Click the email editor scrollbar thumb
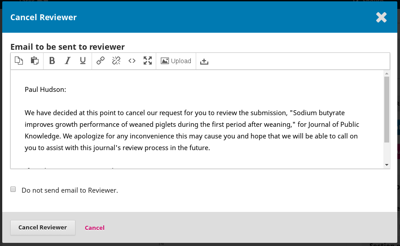Viewport: 400px width, 246px height. (x=387, y=109)
